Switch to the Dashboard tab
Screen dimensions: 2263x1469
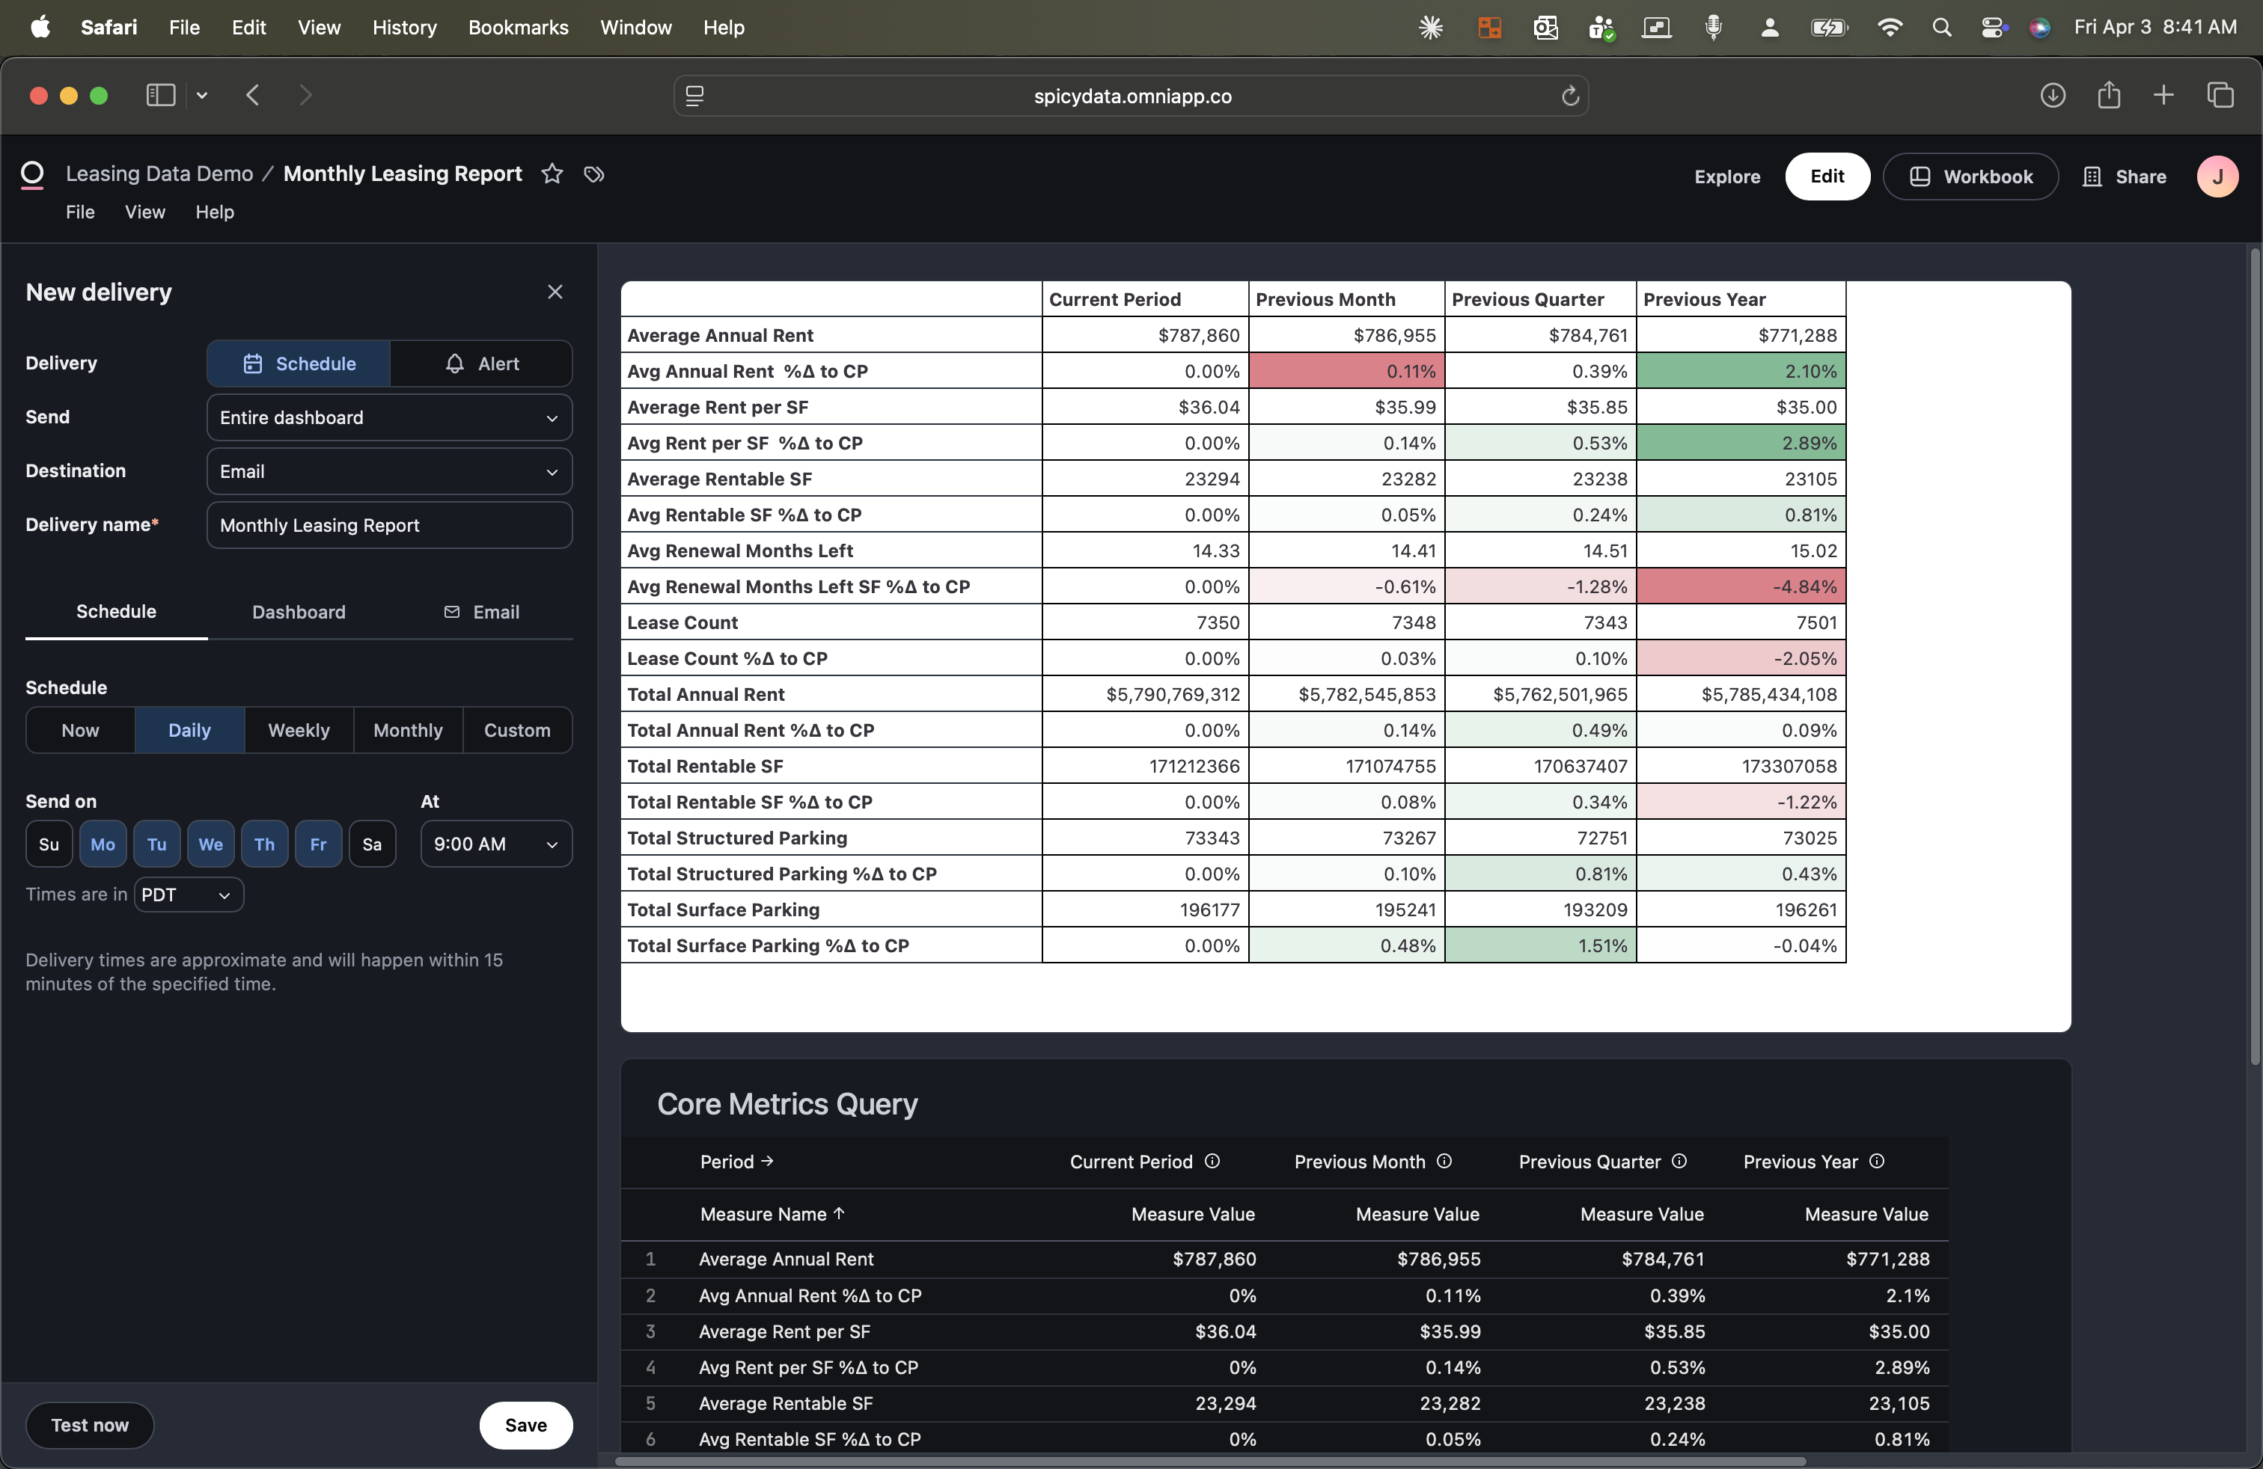pyautogui.click(x=298, y=612)
